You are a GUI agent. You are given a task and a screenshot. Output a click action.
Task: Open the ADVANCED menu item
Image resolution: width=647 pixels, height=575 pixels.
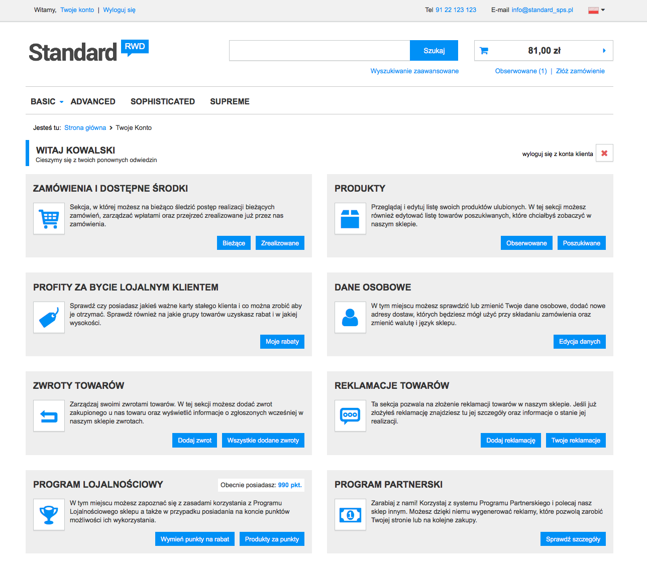93,101
